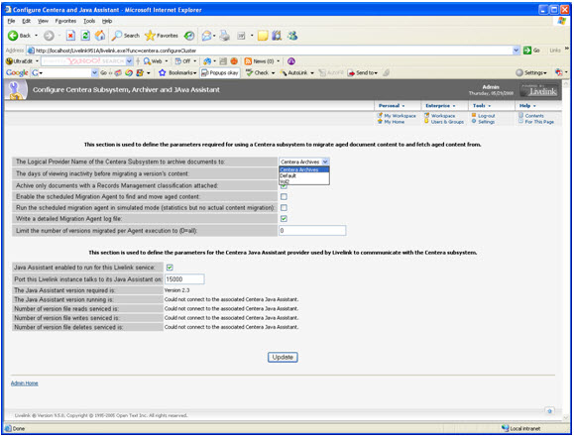574x436 pixels.
Task: Follow the Admin Home link
Action: pyautogui.click(x=24, y=382)
